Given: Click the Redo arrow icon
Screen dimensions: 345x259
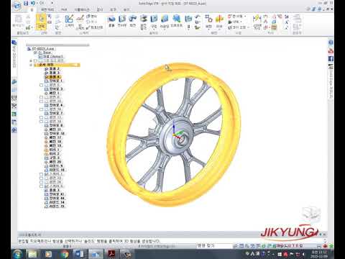Looking at the screenshot, I should (x=42, y=4).
